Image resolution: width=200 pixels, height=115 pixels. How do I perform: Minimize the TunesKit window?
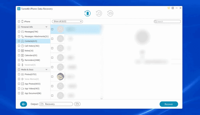(176, 8)
